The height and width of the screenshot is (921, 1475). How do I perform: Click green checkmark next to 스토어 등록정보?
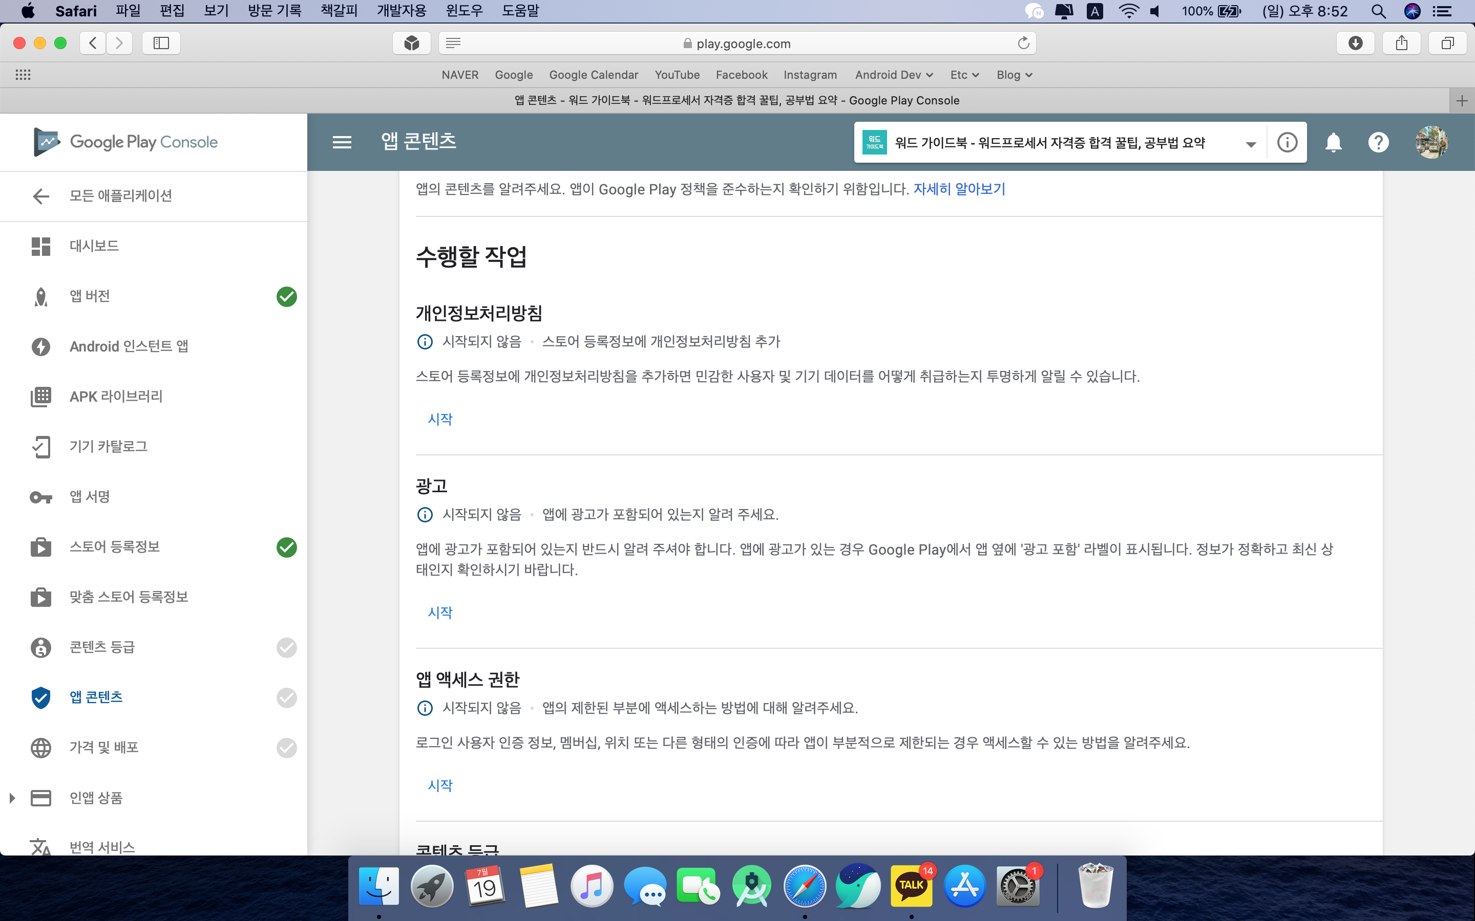(x=286, y=547)
